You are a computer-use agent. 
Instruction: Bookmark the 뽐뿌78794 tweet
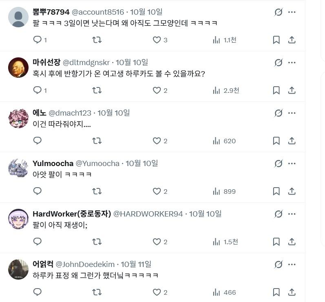click(x=276, y=40)
